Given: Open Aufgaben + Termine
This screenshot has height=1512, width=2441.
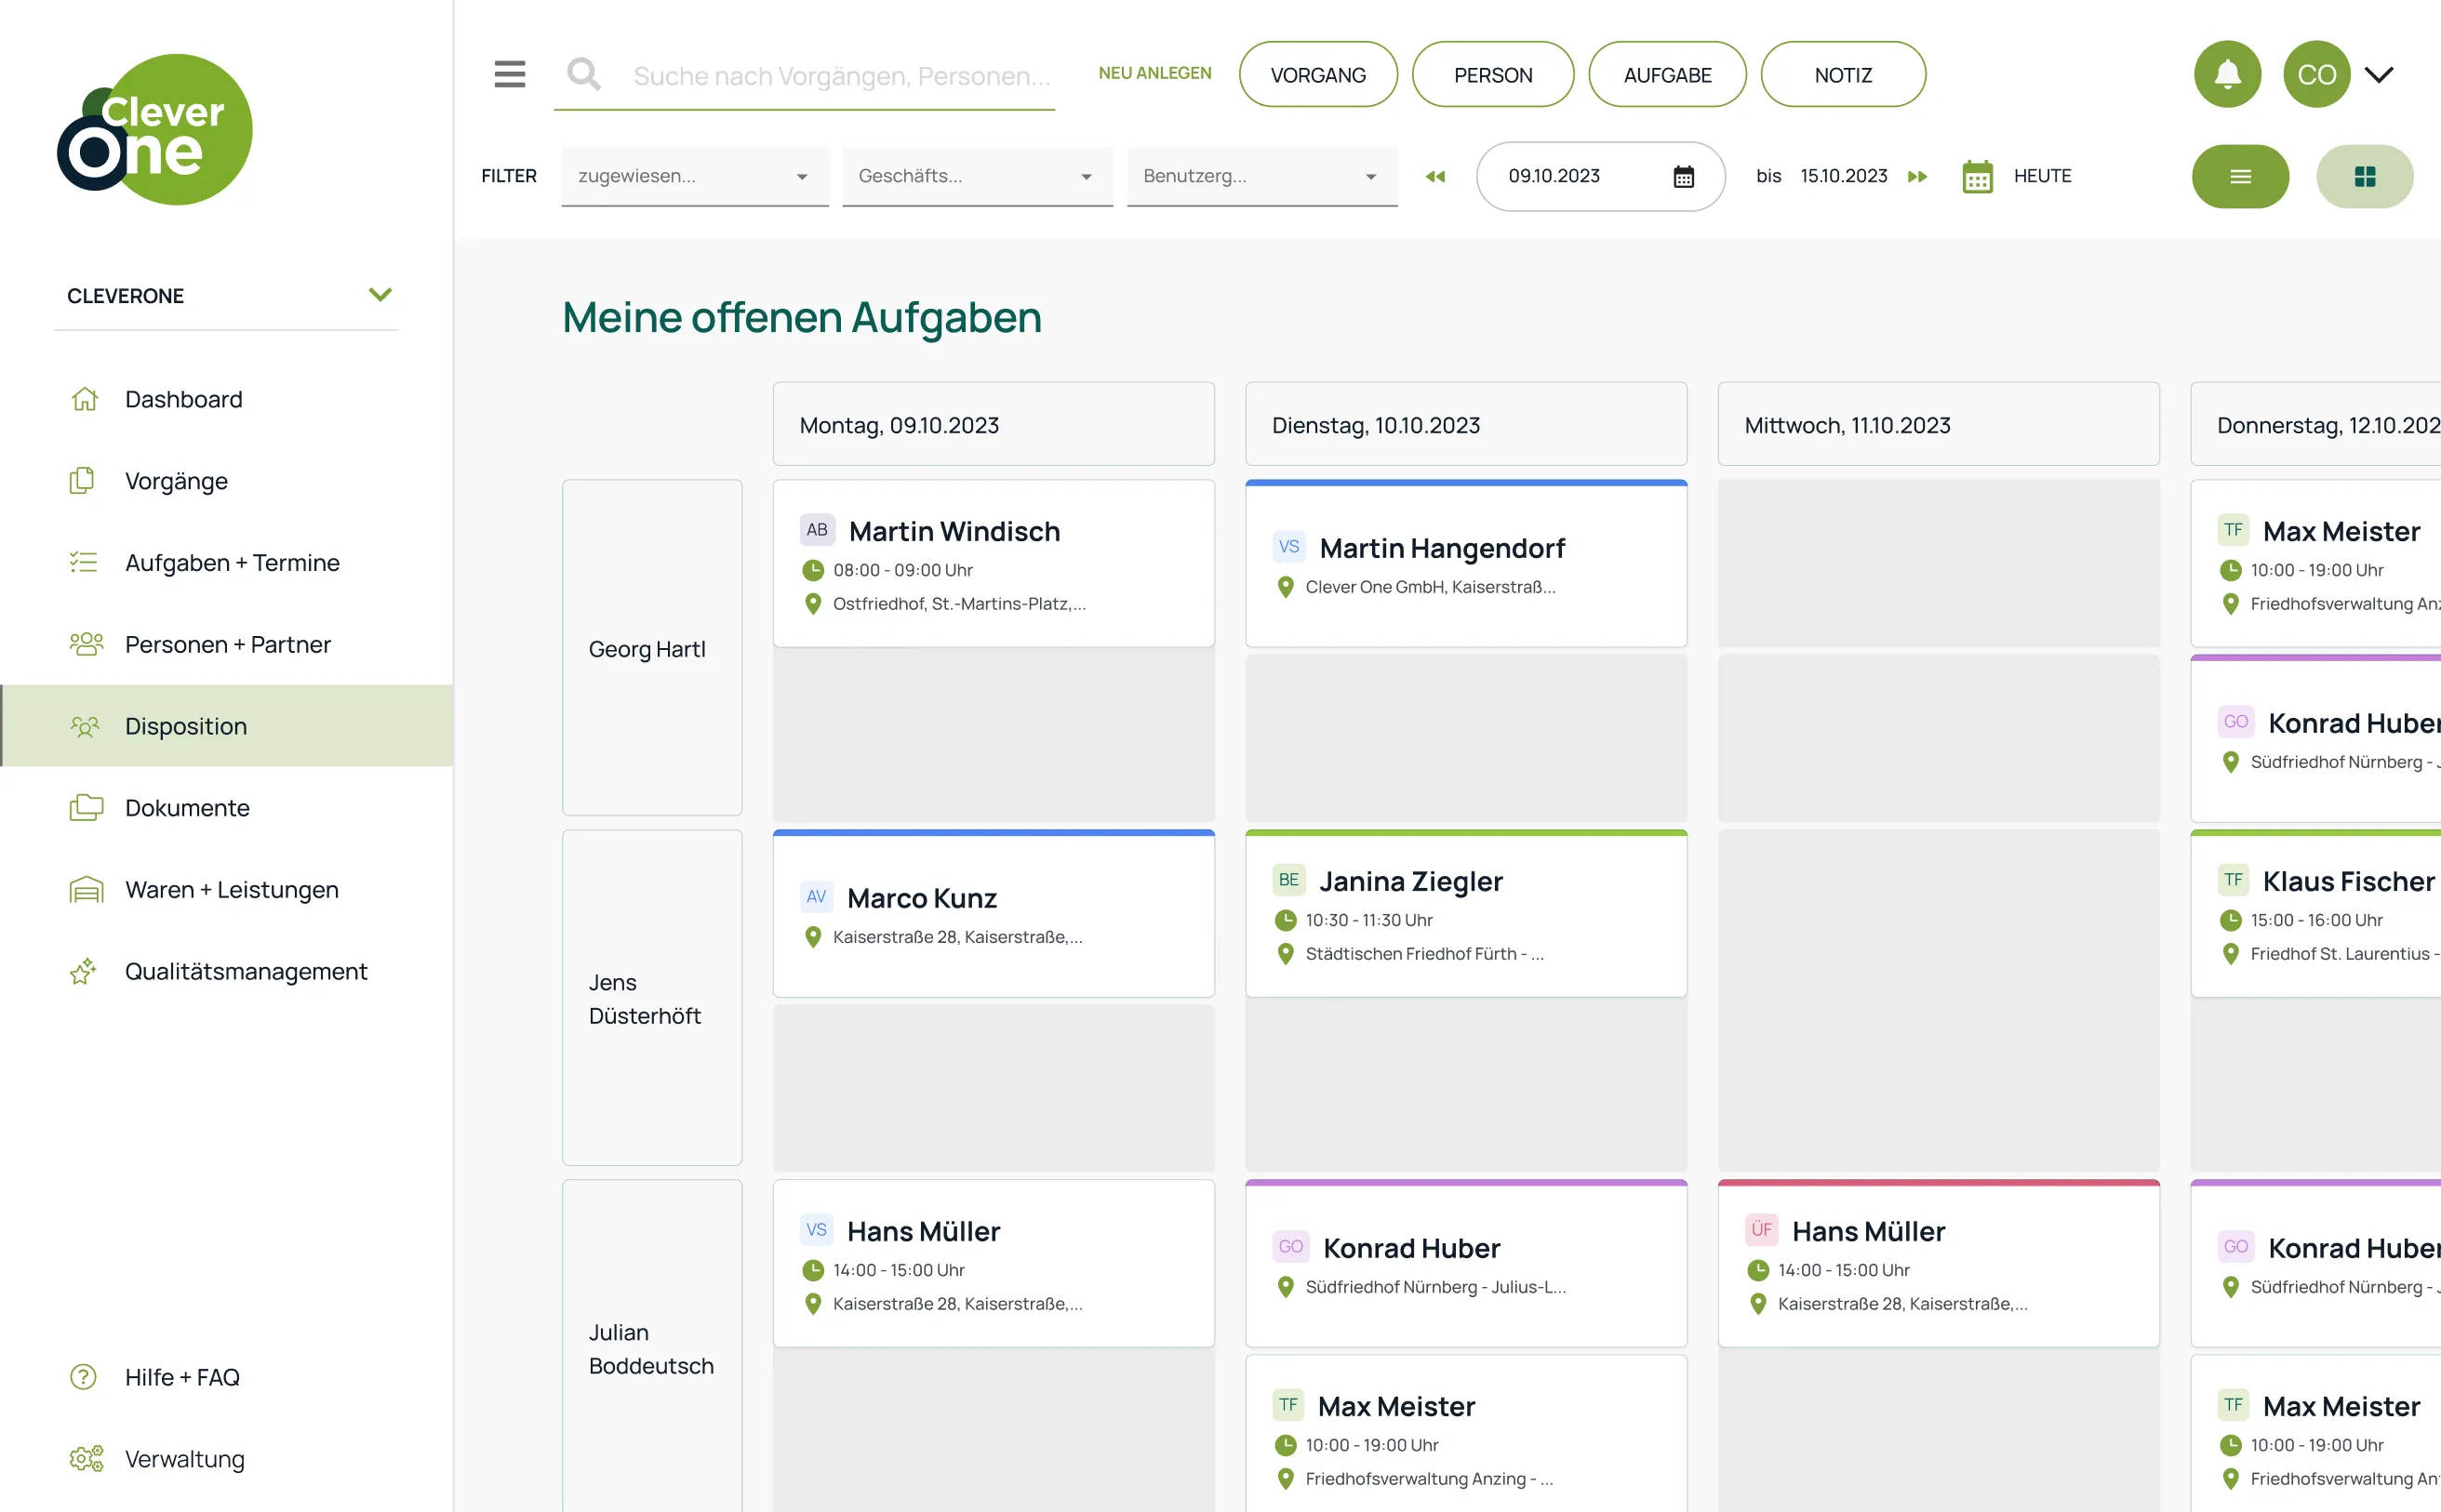Looking at the screenshot, I should pos(232,563).
